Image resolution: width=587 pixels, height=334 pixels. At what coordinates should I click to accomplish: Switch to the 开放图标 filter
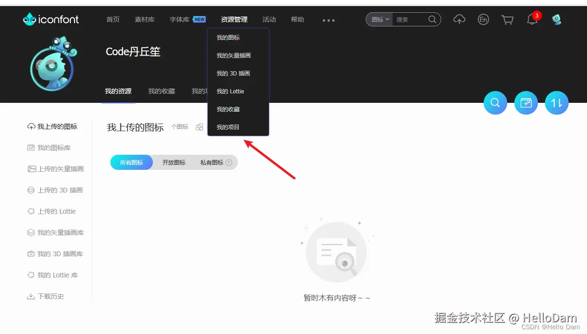173,162
